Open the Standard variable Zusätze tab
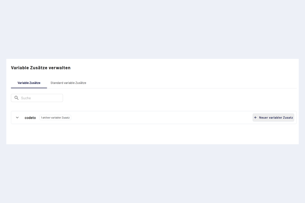The height and width of the screenshot is (203, 305). (68, 83)
